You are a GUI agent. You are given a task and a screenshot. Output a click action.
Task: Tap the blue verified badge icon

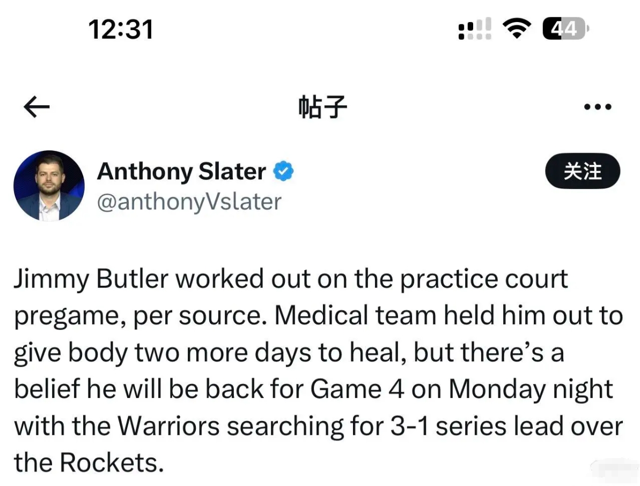tap(283, 171)
